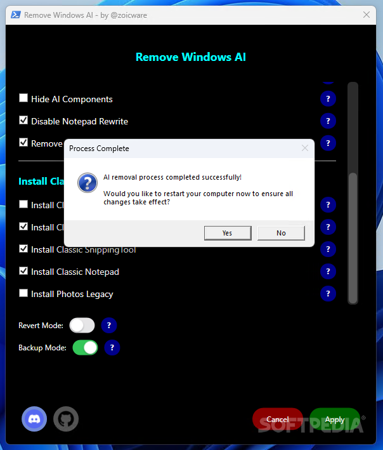
Task: Show help for Install Photos Legacy
Action: [328, 294]
